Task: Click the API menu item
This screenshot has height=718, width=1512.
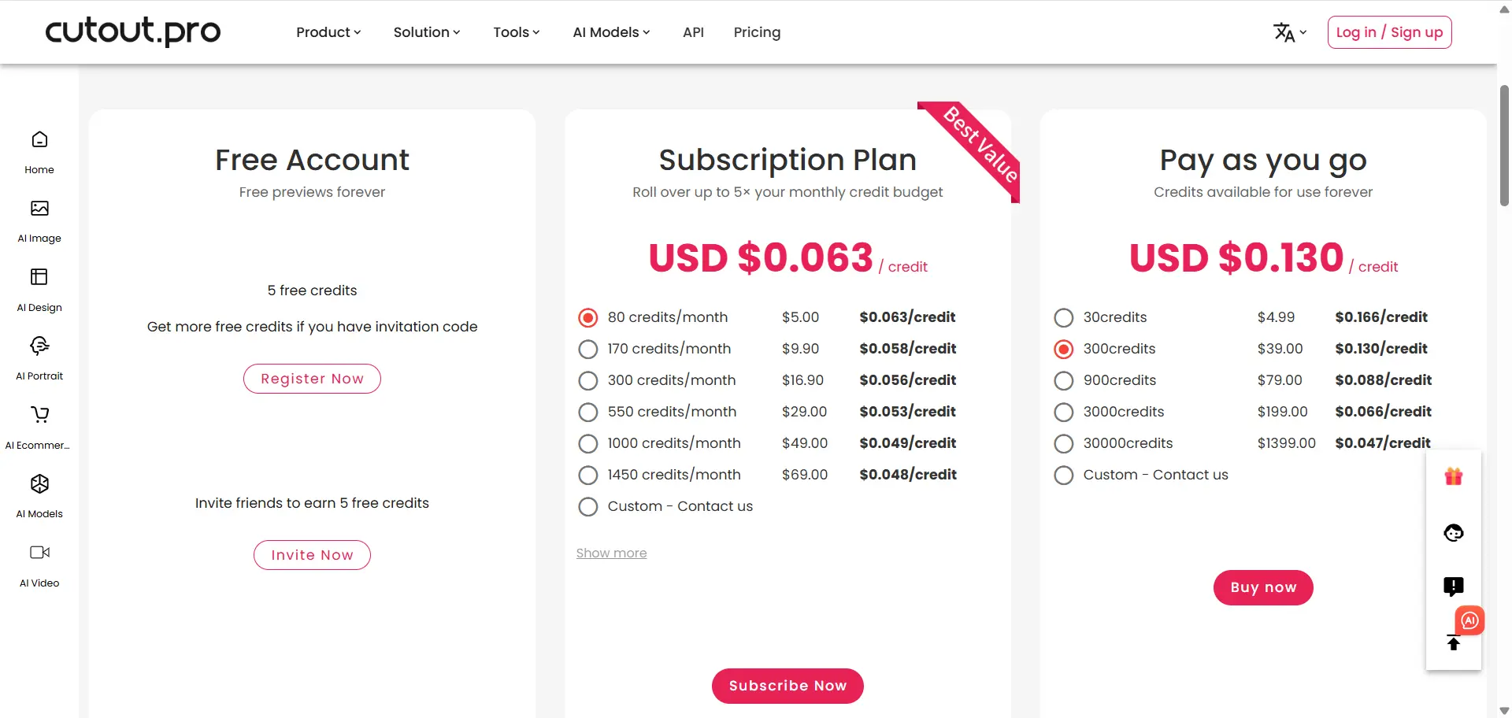Action: pos(694,32)
